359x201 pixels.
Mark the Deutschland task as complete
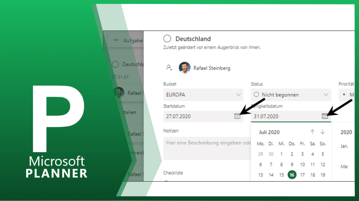pyautogui.click(x=167, y=39)
